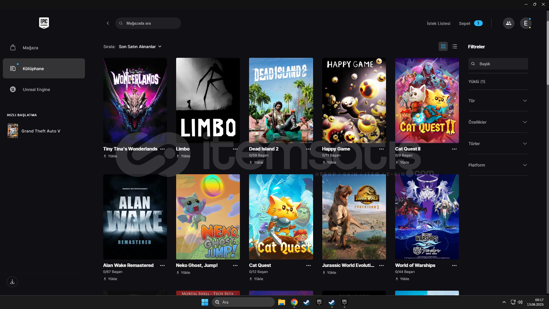This screenshot has height=309, width=549.
Task: Expand the Platform filter
Action: (498, 165)
